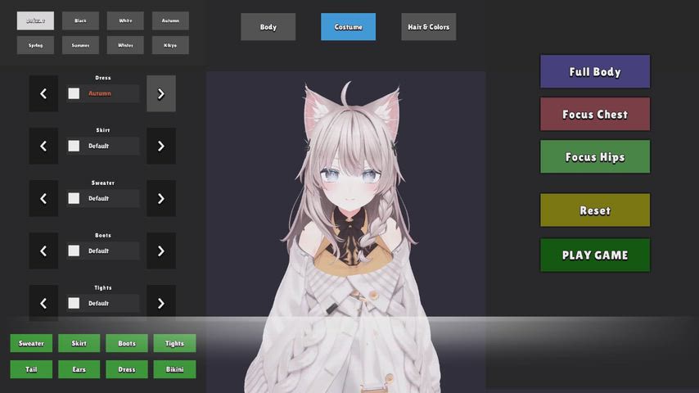Screen dimensions: 699x393
Task: Cycle Boots option backward
Action: coord(43,251)
